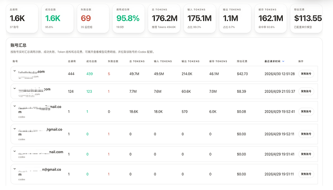Screen dimensions: 333x190
Task: Click 聚焦账号 button in the 19:51:11 row
Action: tap(306, 174)
